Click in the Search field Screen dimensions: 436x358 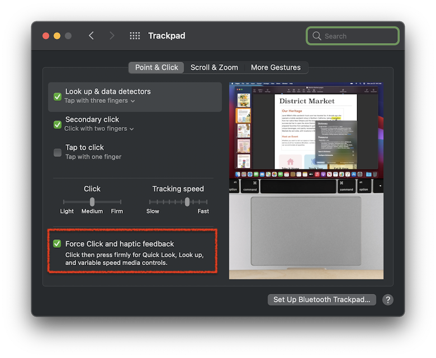click(353, 36)
